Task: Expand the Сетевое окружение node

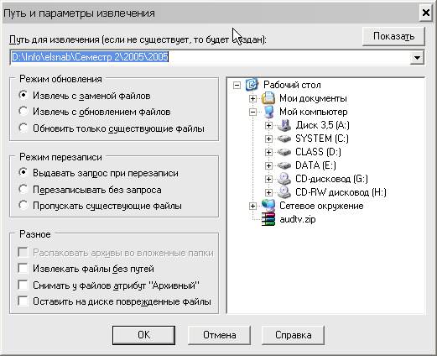Action: point(252,207)
